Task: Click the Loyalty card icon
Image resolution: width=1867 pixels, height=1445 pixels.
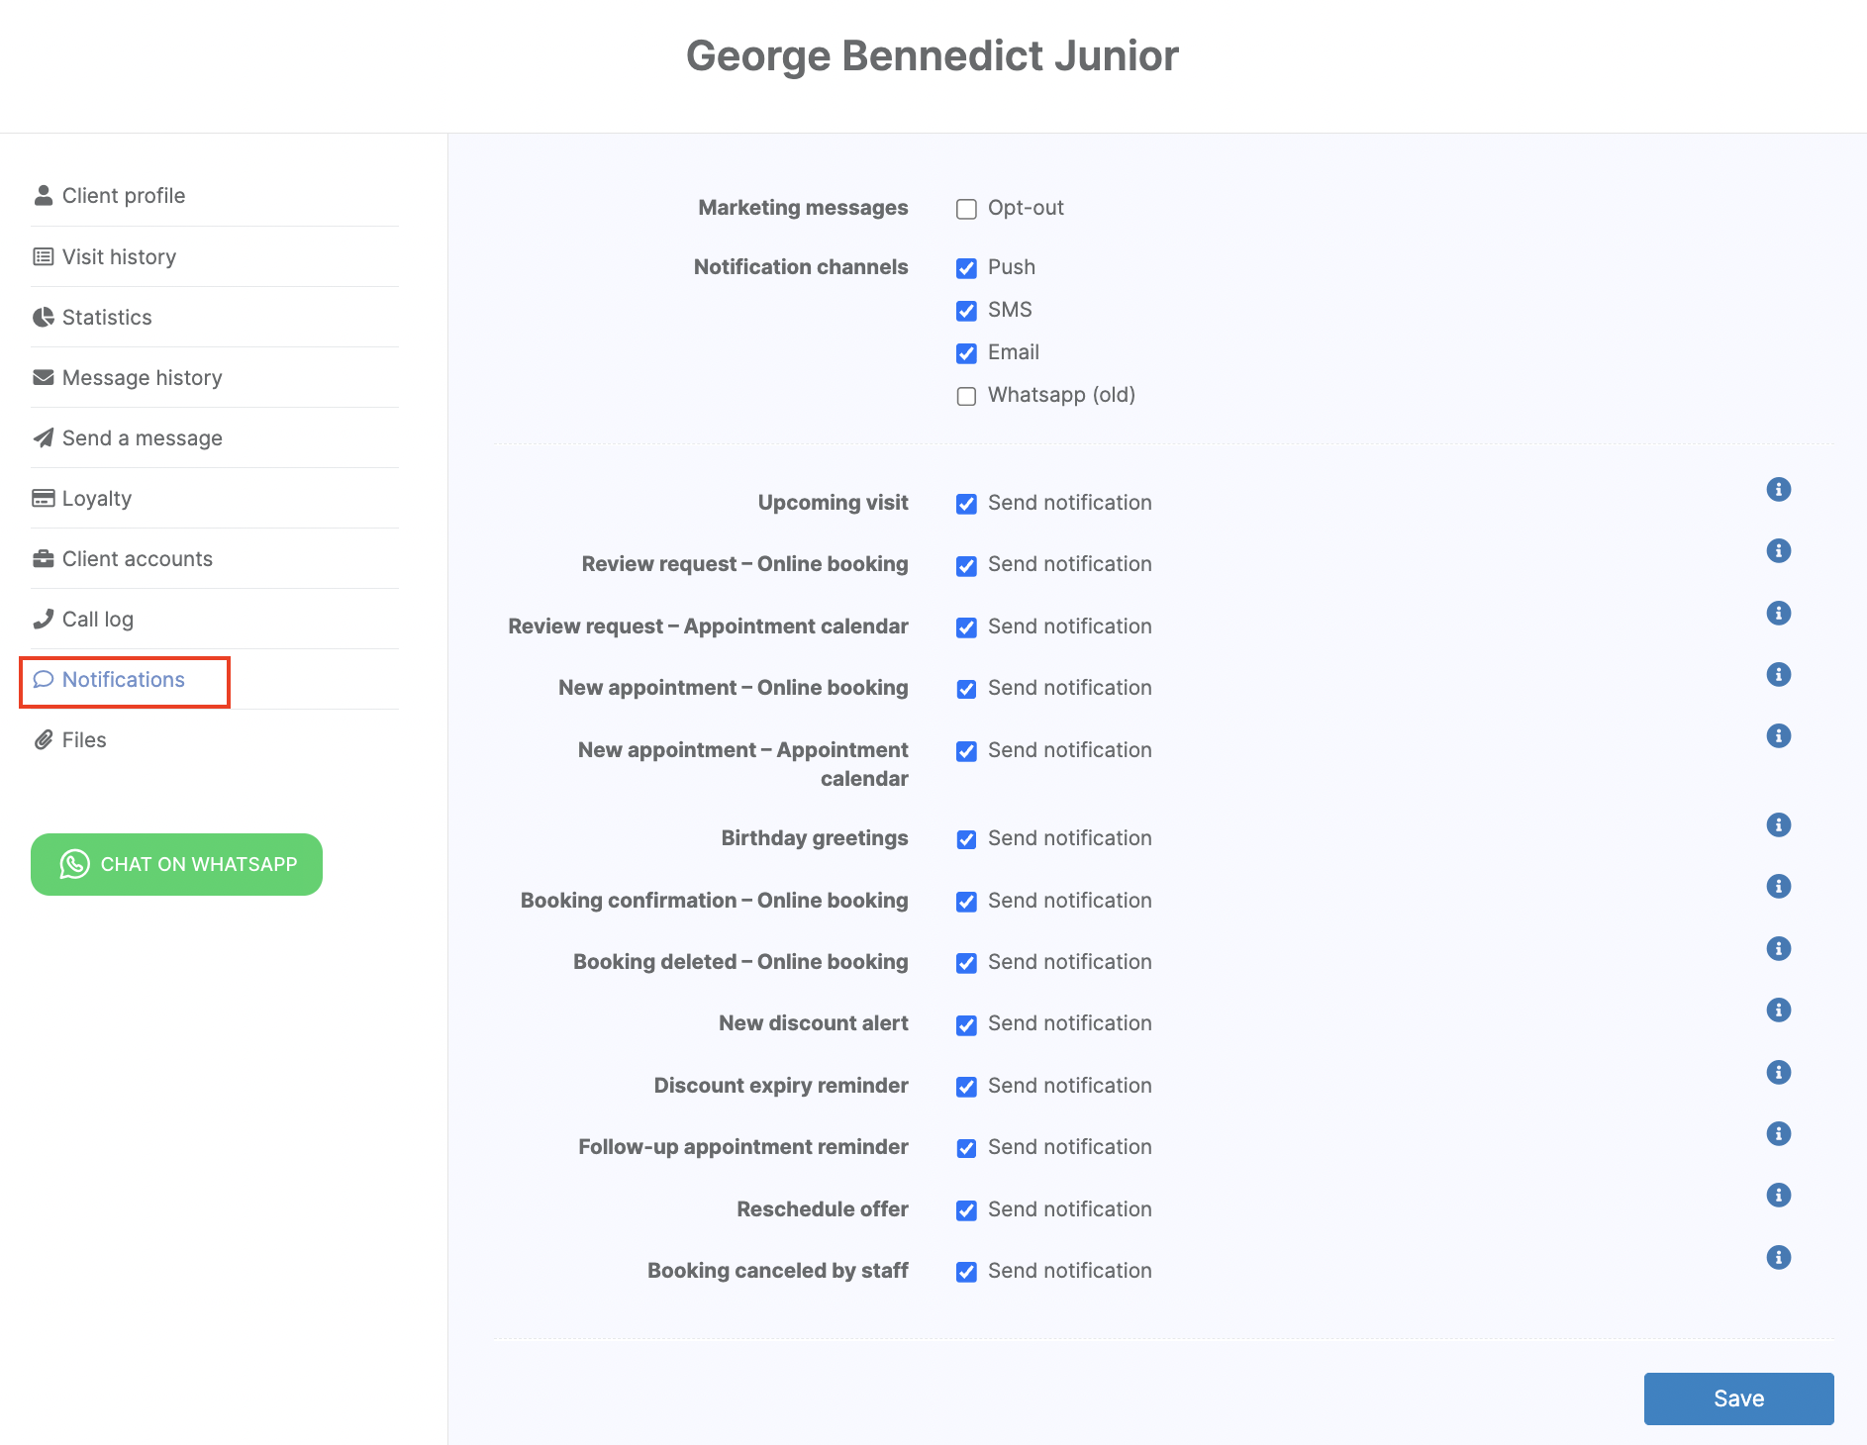Action: [44, 499]
